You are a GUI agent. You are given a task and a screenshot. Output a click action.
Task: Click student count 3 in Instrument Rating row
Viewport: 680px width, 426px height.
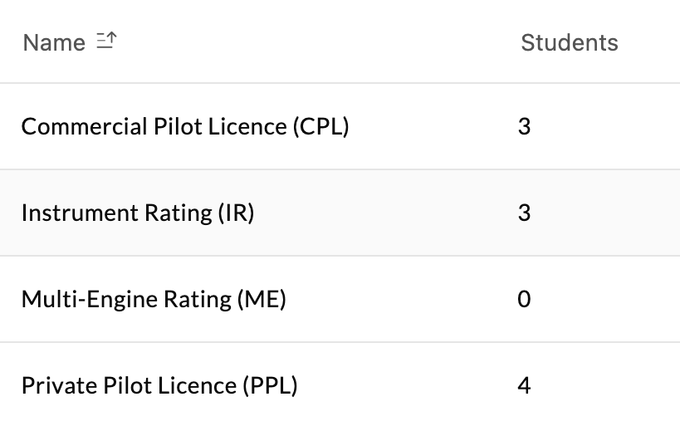524,213
